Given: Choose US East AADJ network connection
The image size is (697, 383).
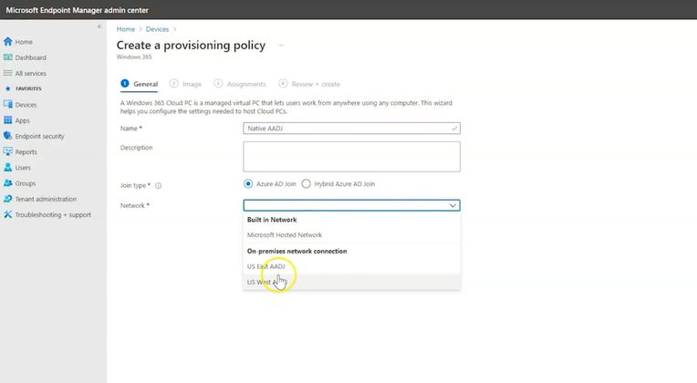Looking at the screenshot, I should (351, 266).
